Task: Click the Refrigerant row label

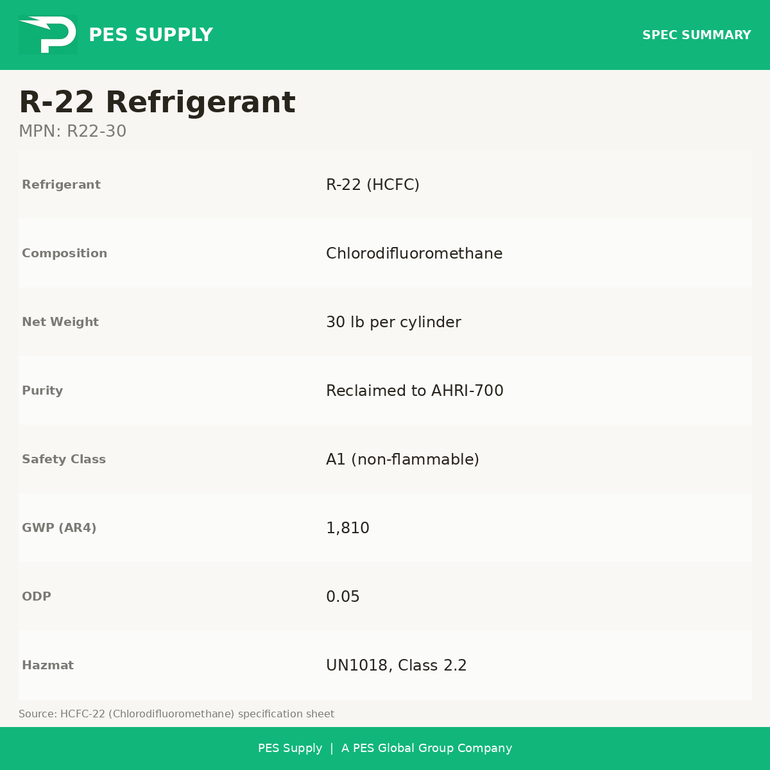Action: click(x=62, y=185)
